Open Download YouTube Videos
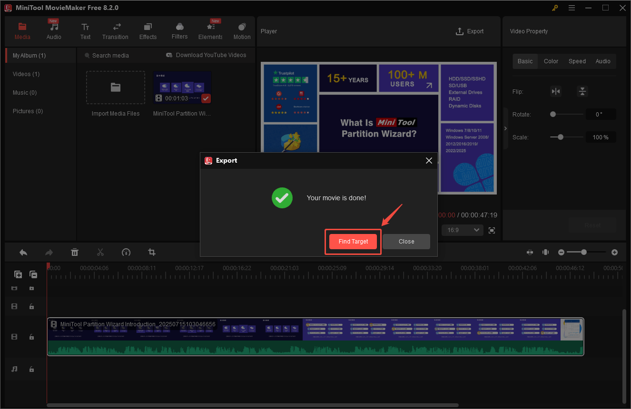The width and height of the screenshot is (631, 409). point(206,55)
